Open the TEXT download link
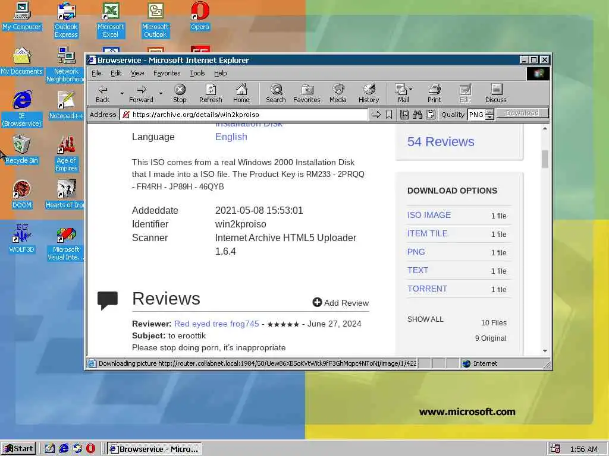This screenshot has width=609, height=456. tap(417, 270)
